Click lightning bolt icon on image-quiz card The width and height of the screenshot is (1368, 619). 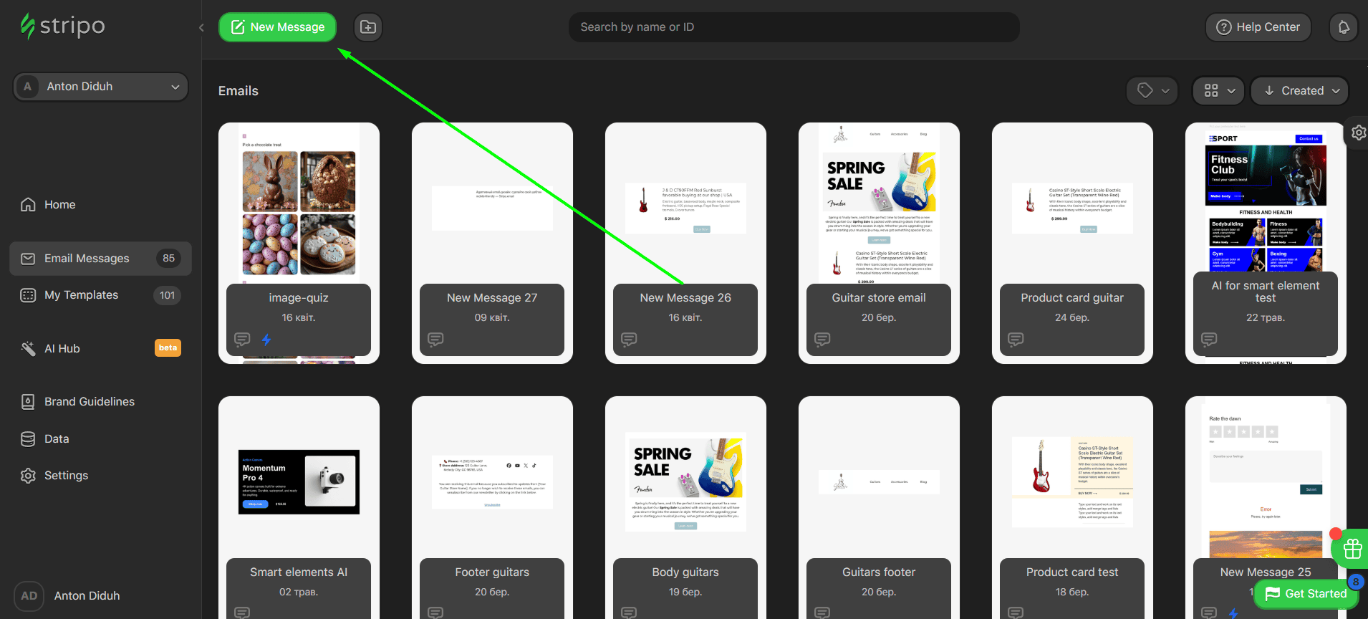(266, 340)
